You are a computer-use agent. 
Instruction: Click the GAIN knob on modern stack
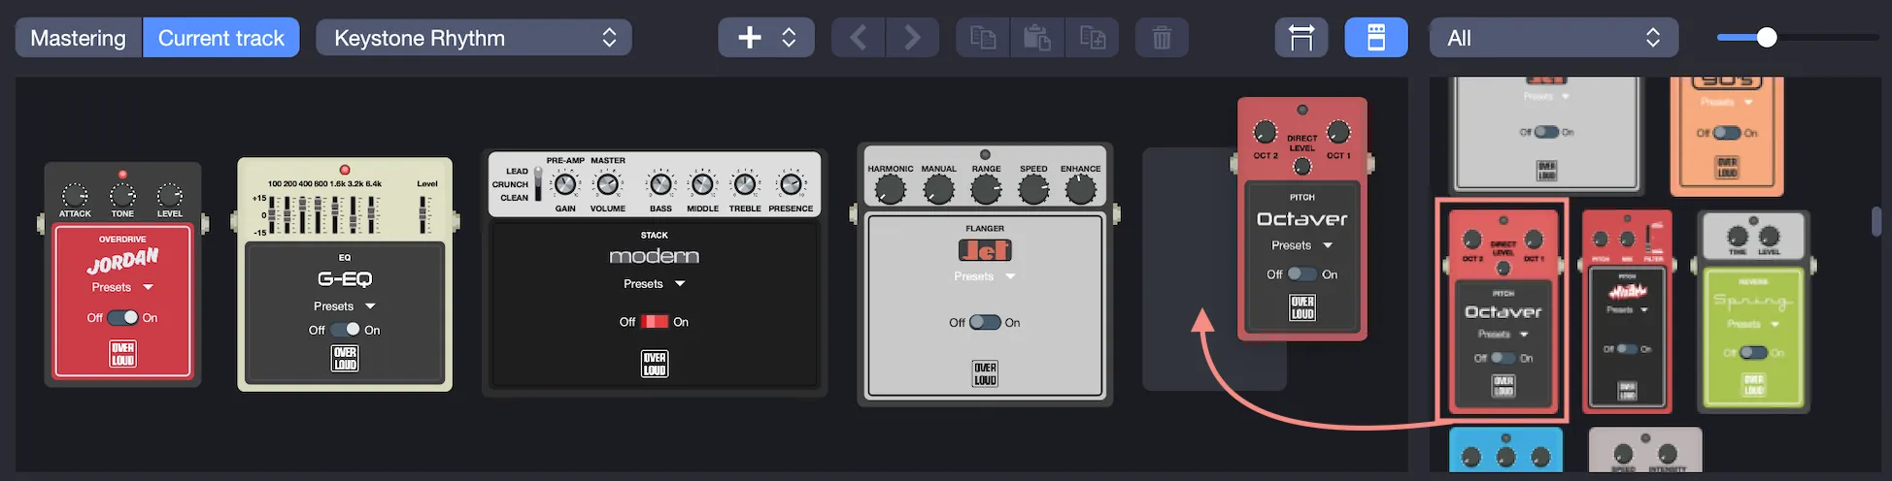coord(565,183)
